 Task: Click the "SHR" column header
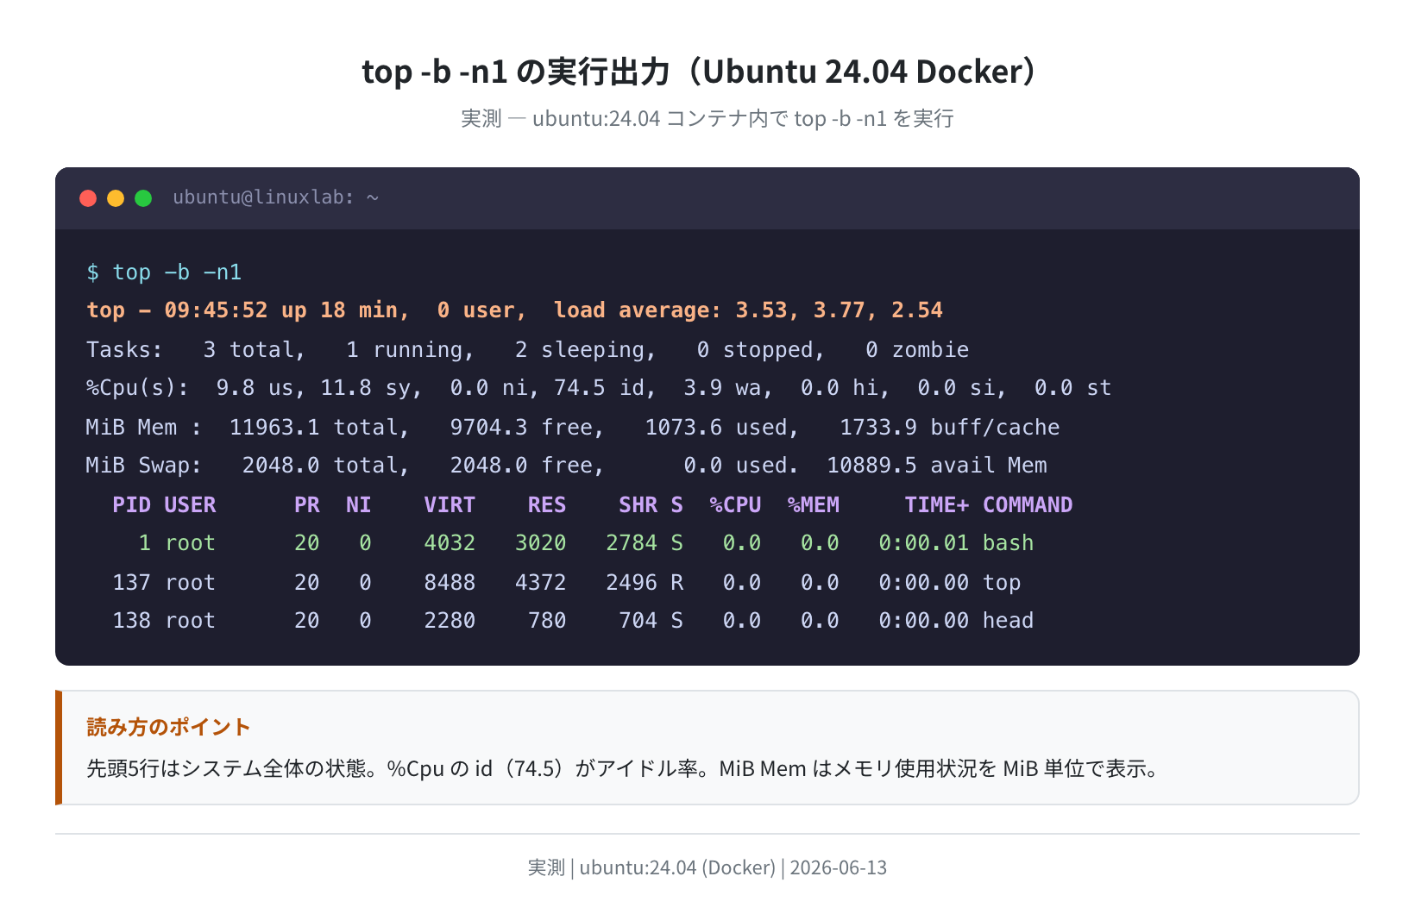point(638,505)
